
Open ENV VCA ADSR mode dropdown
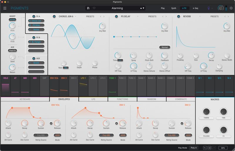tap(57, 135)
